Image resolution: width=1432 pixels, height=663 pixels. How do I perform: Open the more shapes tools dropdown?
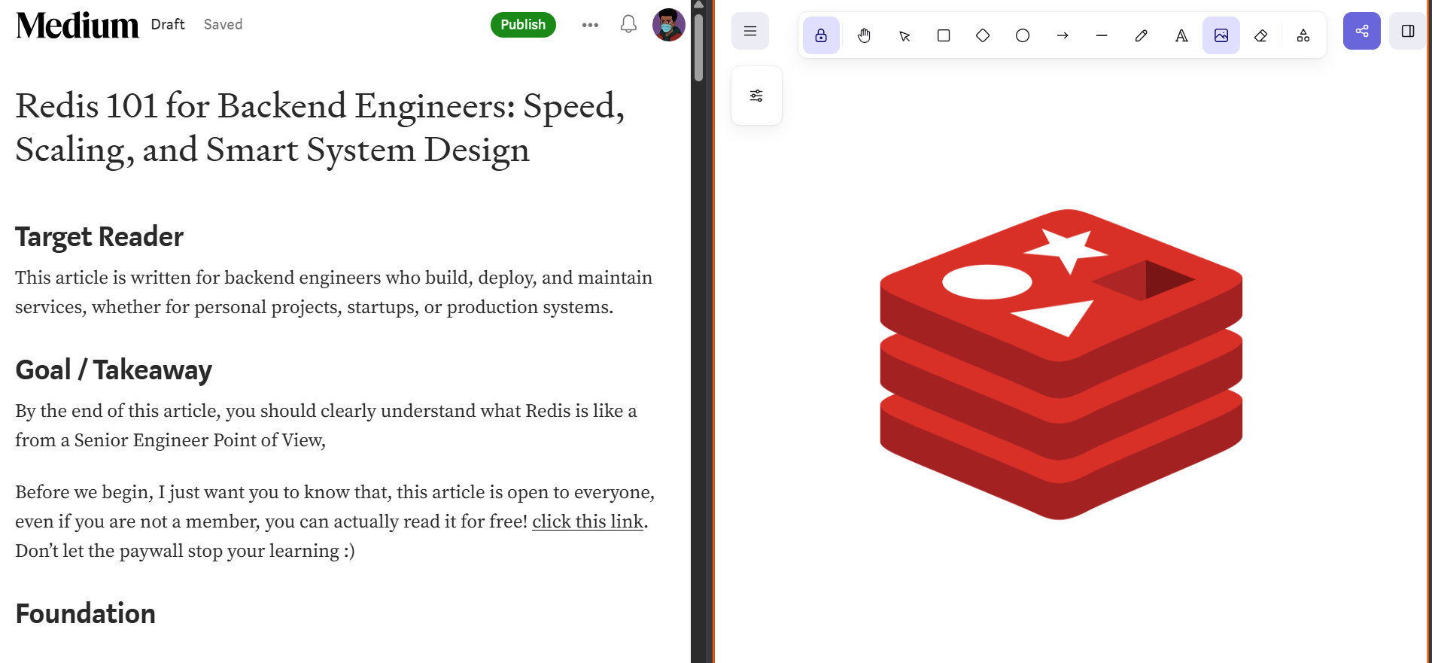1303,35
